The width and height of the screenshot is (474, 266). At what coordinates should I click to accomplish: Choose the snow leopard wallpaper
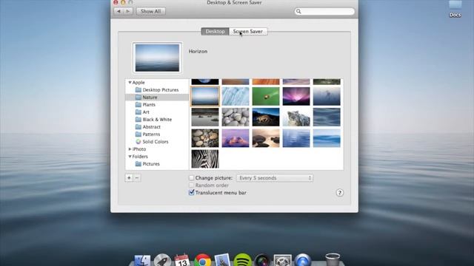click(296, 117)
